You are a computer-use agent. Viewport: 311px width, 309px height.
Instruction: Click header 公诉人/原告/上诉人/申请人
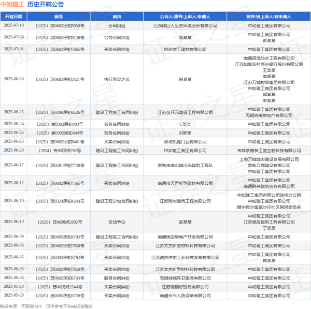185,17
